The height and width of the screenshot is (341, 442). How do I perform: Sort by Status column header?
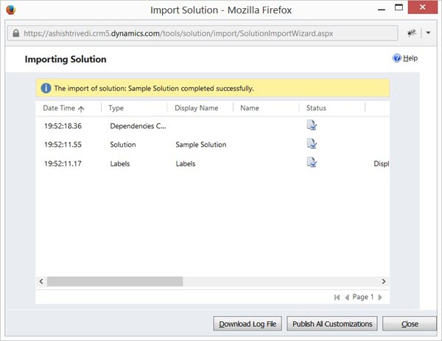[316, 108]
